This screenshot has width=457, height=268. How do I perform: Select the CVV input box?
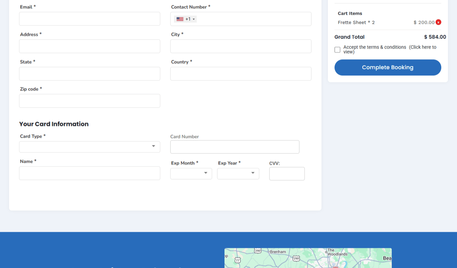point(287,174)
